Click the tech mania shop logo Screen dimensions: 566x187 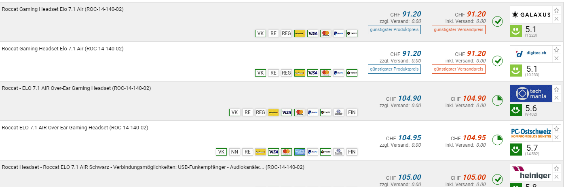[x=530, y=93]
